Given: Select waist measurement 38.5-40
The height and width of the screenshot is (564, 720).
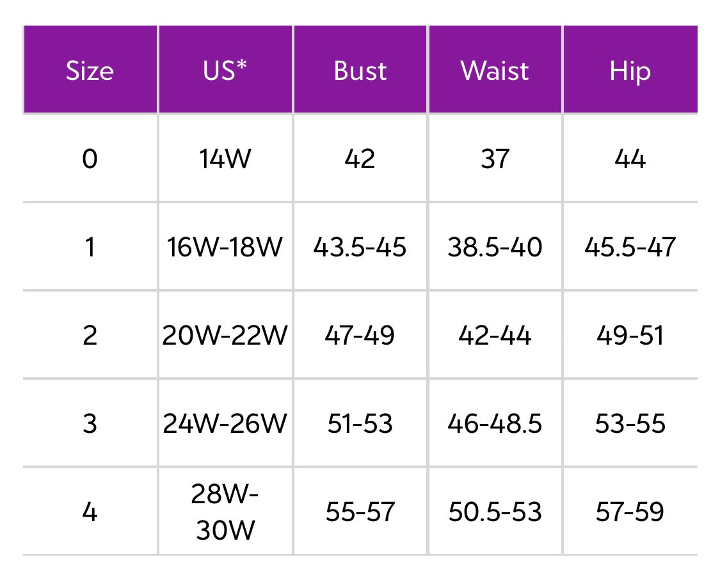Looking at the screenshot, I should coord(495,247).
